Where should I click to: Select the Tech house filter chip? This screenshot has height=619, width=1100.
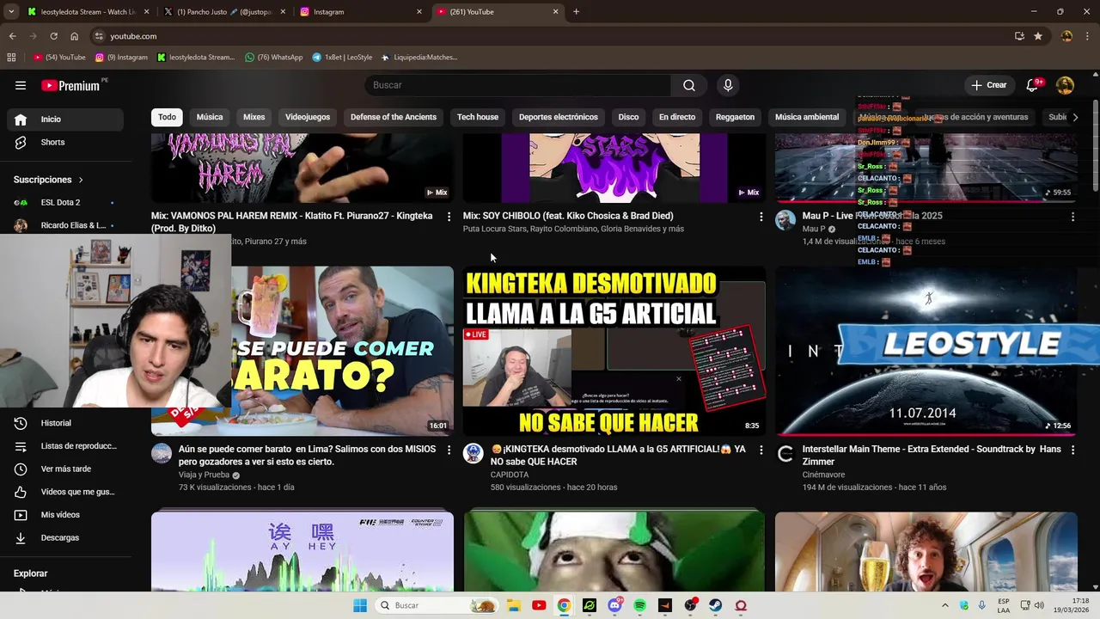[478, 117]
